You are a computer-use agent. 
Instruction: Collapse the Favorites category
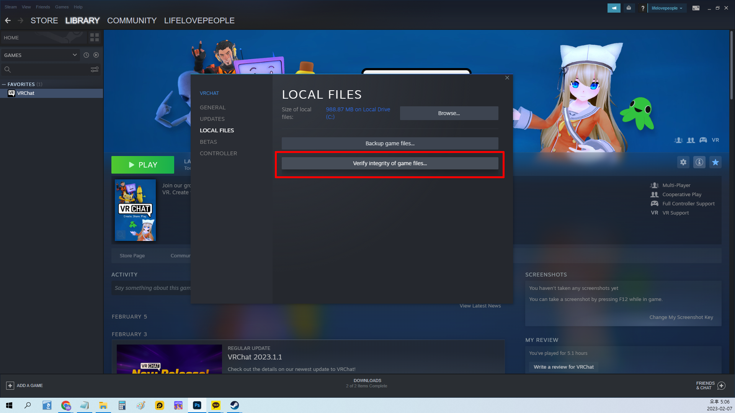4,85
